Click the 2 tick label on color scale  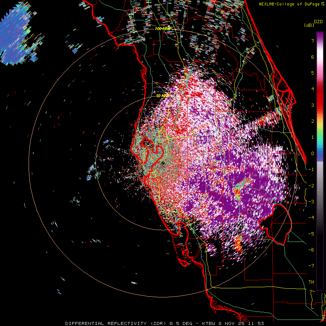pyautogui.click(x=313, y=121)
